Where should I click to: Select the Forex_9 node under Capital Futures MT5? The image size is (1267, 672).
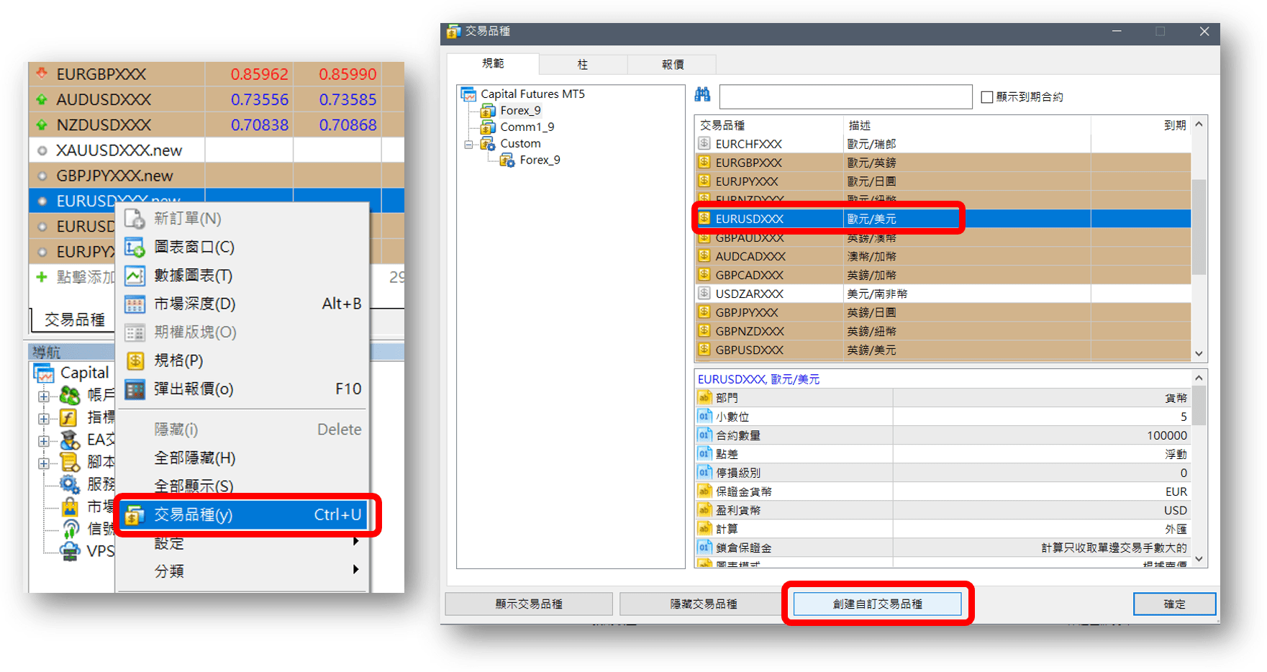coord(520,110)
